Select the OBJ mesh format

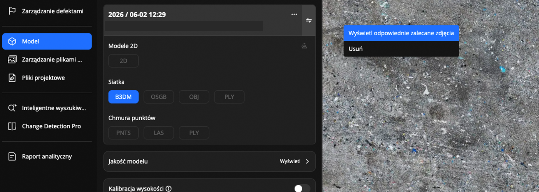tap(194, 97)
